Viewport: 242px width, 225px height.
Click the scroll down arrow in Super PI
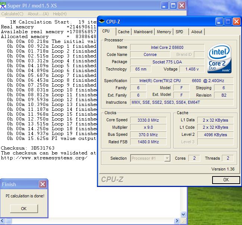click(x=183, y=214)
